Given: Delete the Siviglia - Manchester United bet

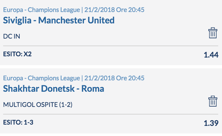Looking at the screenshot, I should (x=213, y=33).
